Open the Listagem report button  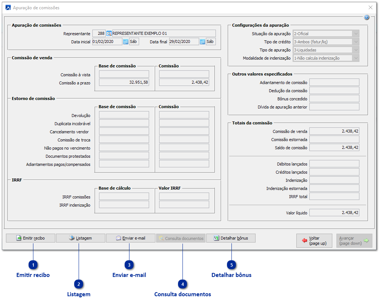point(80,238)
